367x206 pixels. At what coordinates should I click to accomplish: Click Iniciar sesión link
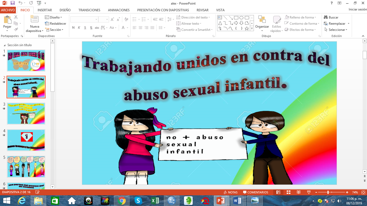(x=358, y=9)
